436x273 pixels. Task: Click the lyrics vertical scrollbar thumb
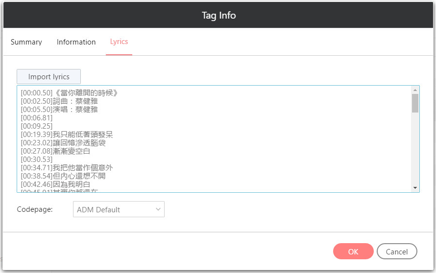[415, 103]
